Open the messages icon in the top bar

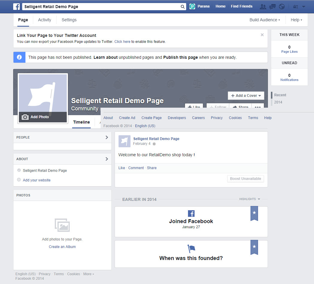point(272,7)
